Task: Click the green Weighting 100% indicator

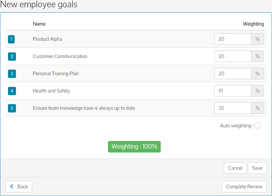Action: click(x=134, y=147)
